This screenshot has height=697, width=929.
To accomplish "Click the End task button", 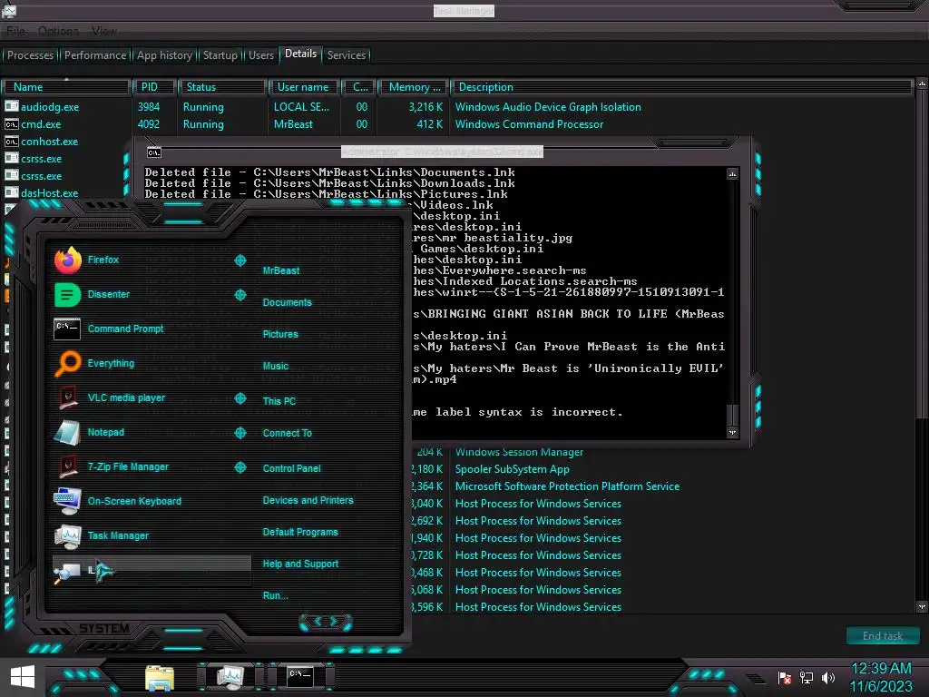I will [883, 635].
